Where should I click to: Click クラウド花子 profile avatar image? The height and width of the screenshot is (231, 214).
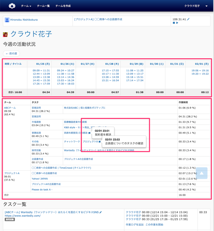pos(6,34)
